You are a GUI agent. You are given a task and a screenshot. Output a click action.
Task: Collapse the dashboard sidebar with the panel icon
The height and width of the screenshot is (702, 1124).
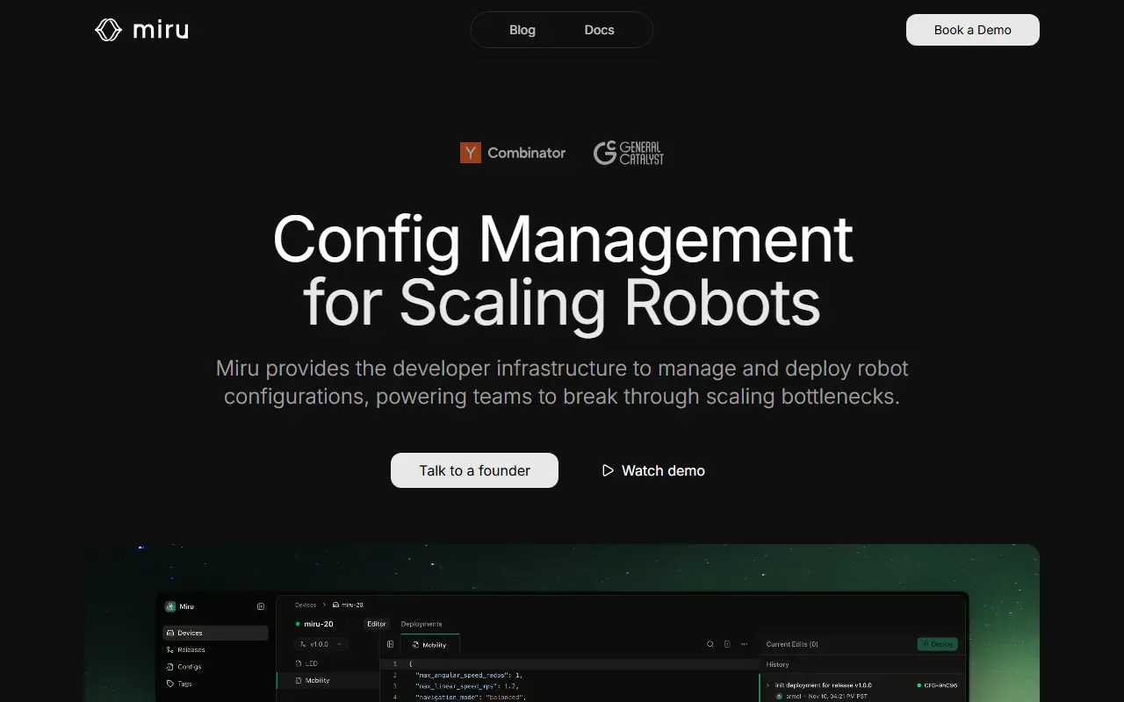click(261, 606)
